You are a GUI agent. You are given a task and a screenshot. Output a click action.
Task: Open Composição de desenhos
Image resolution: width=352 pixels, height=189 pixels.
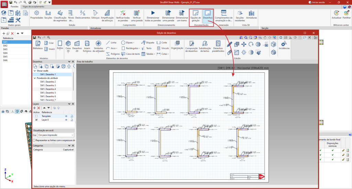[191, 46]
